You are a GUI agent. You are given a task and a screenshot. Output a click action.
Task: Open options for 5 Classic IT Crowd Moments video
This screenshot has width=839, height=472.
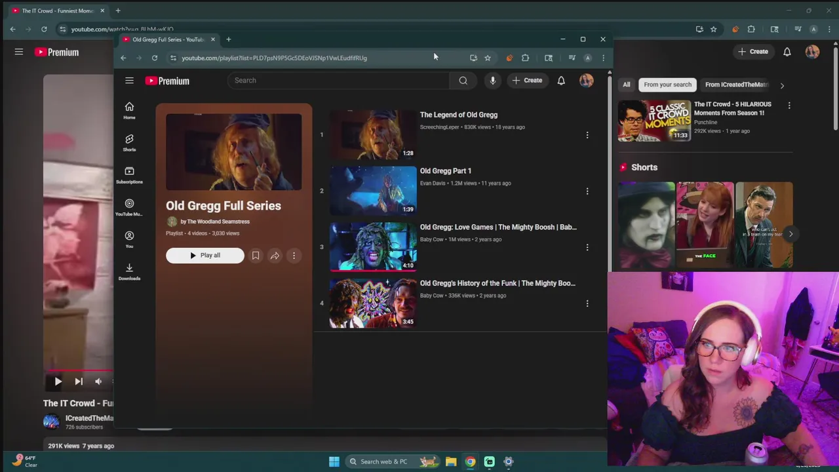[x=789, y=105]
